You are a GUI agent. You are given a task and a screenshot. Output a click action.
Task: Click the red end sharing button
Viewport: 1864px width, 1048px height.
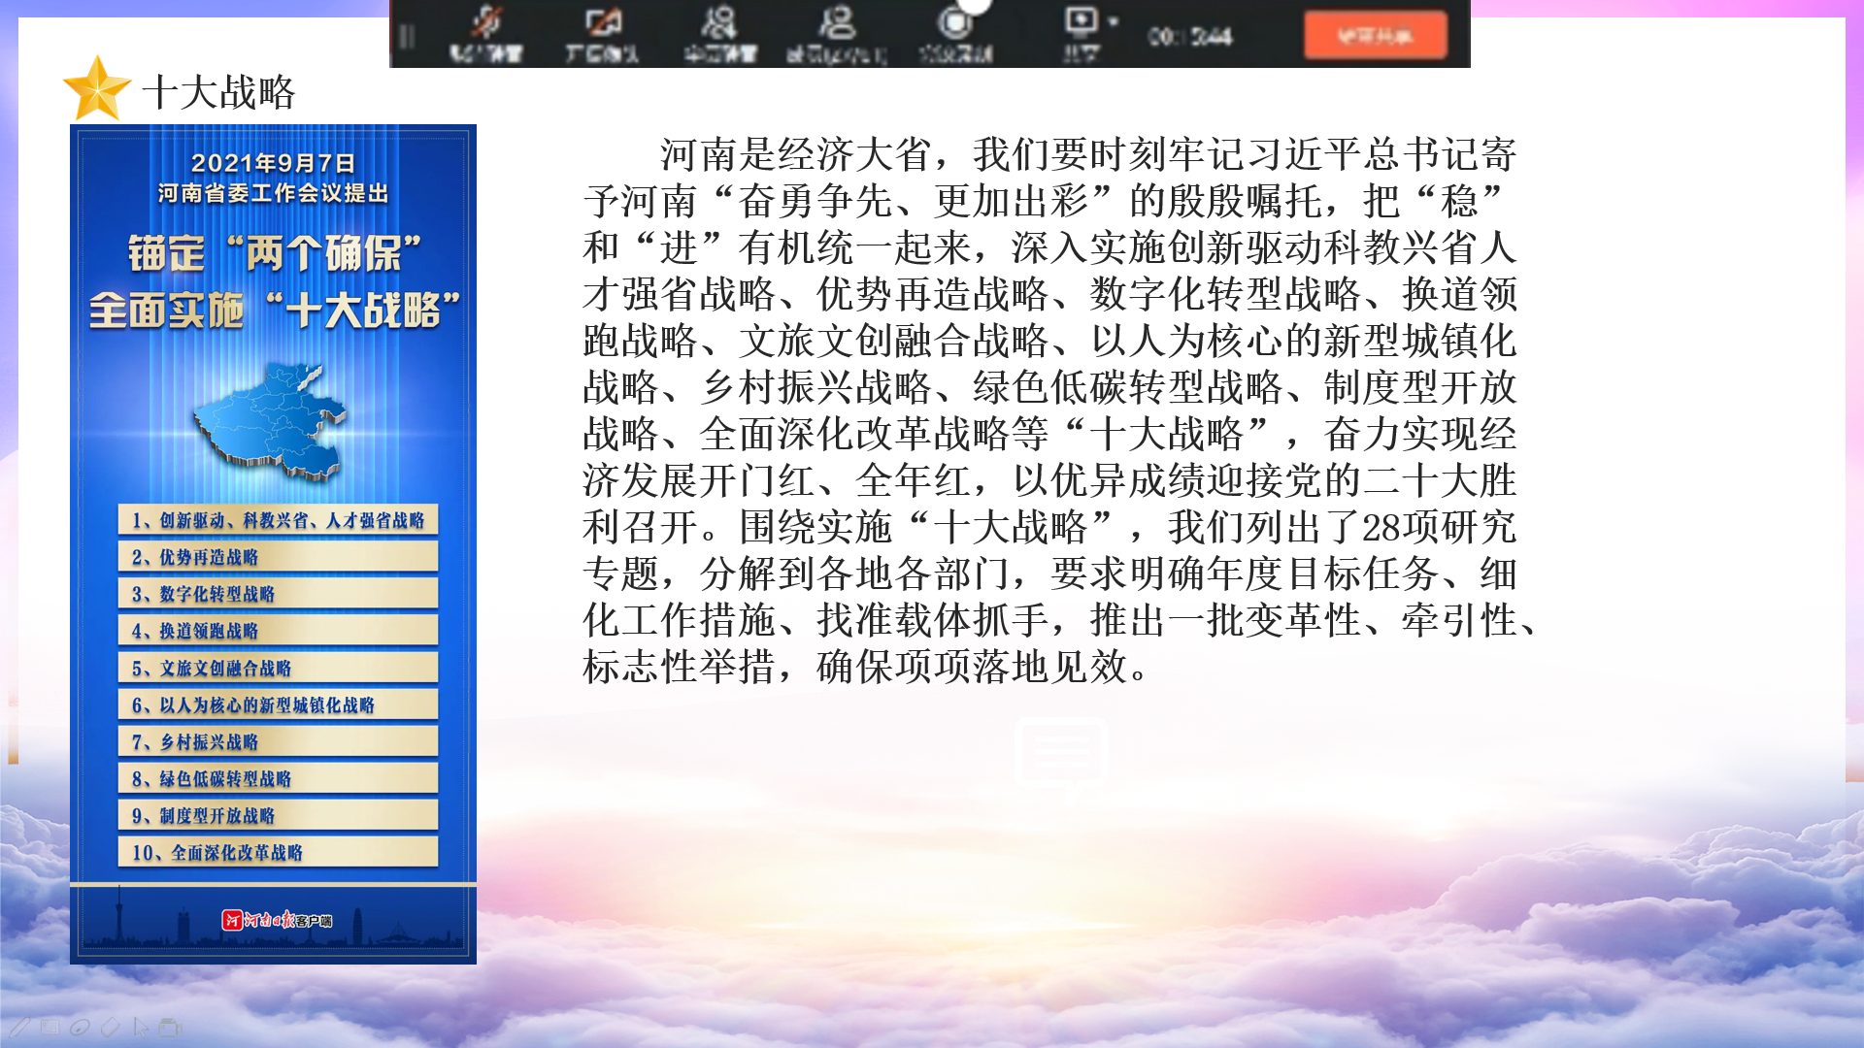coord(1375,36)
